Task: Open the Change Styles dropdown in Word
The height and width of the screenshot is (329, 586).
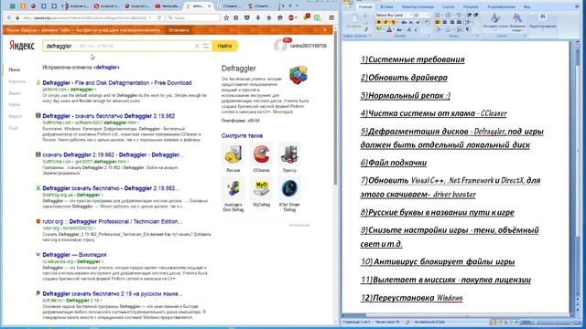Action: (x=517, y=22)
